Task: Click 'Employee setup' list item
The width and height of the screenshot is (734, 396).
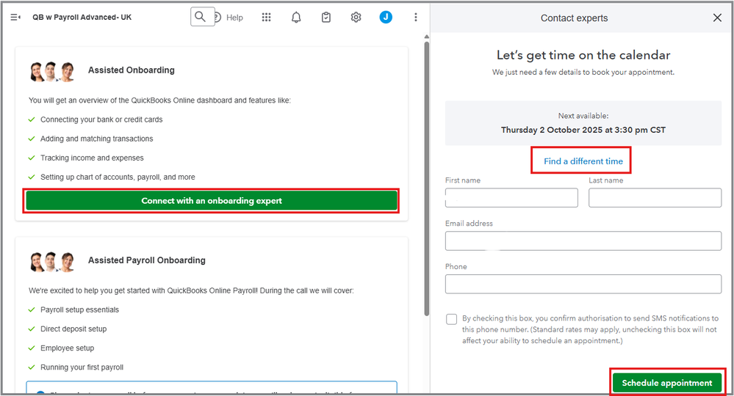Action: point(67,348)
